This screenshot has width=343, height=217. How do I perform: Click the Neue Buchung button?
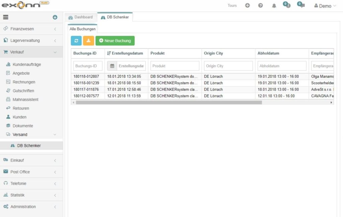click(x=115, y=41)
